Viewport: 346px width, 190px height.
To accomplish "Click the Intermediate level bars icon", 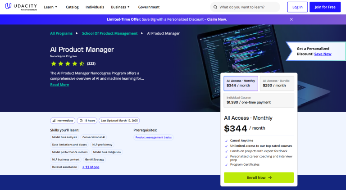I will [x=54, y=121].
